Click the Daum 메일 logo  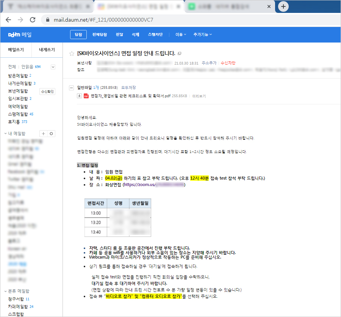(20, 35)
